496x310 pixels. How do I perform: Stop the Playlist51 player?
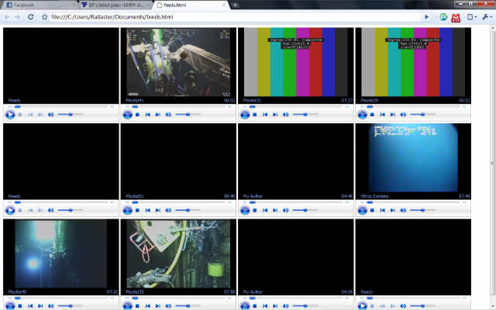136,210
